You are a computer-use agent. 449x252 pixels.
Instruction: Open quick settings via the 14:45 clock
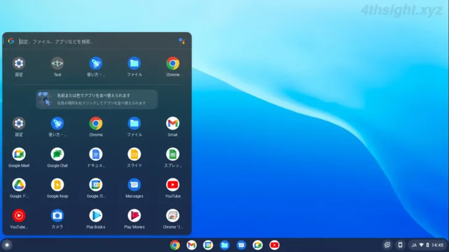[x=437, y=245]
